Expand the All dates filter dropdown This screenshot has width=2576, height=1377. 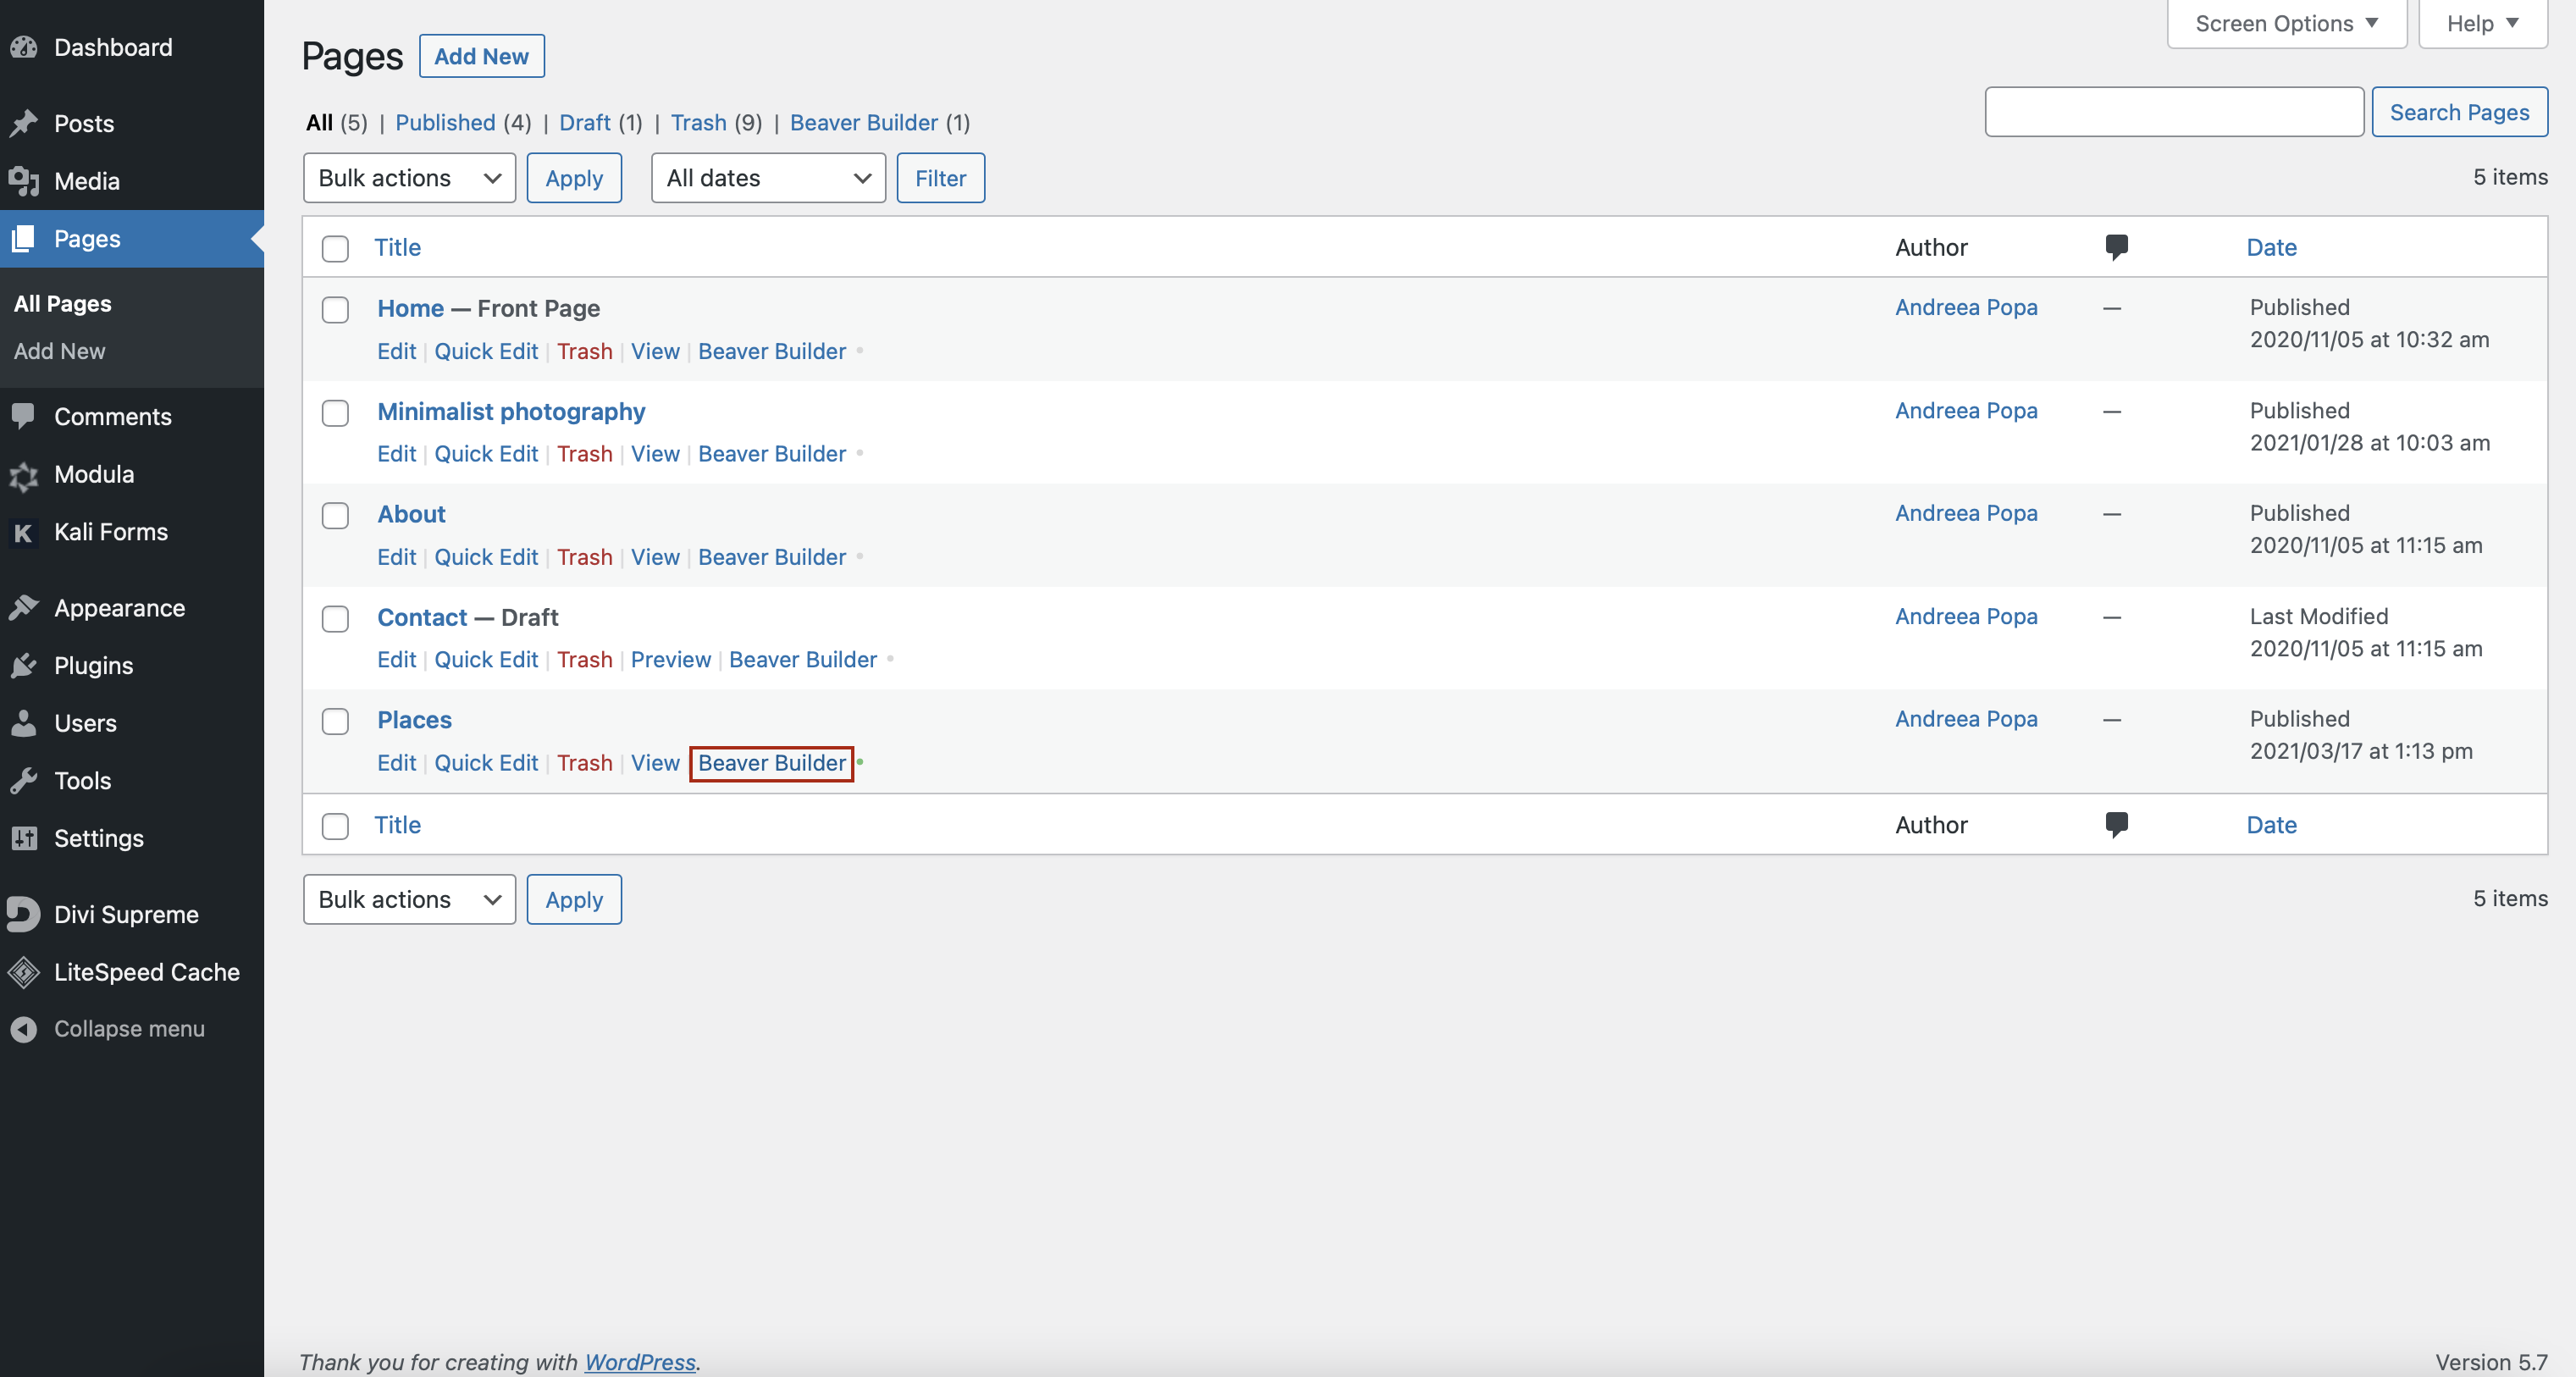(x=767, y=178)
